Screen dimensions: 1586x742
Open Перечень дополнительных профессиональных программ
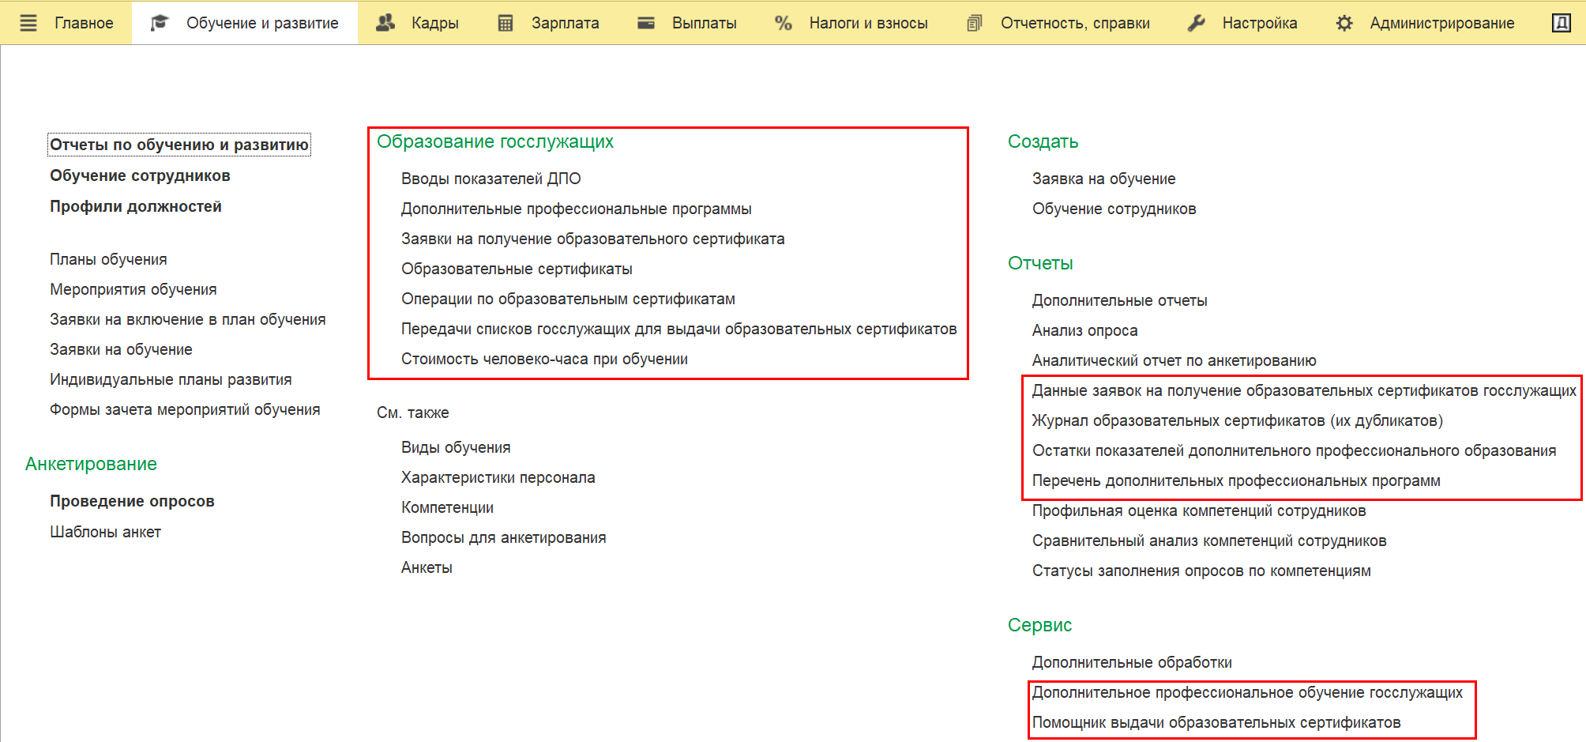1236,480
